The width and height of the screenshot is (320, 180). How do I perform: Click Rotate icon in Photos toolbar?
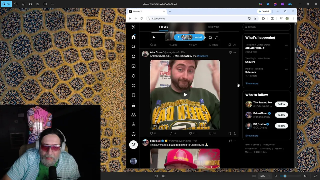coord(16,4)
